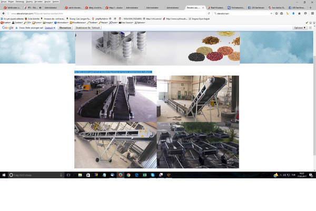Open the Dosya menu
Image resolution: width=316 pixels, height=211 pixels.
tap(4, 2)
